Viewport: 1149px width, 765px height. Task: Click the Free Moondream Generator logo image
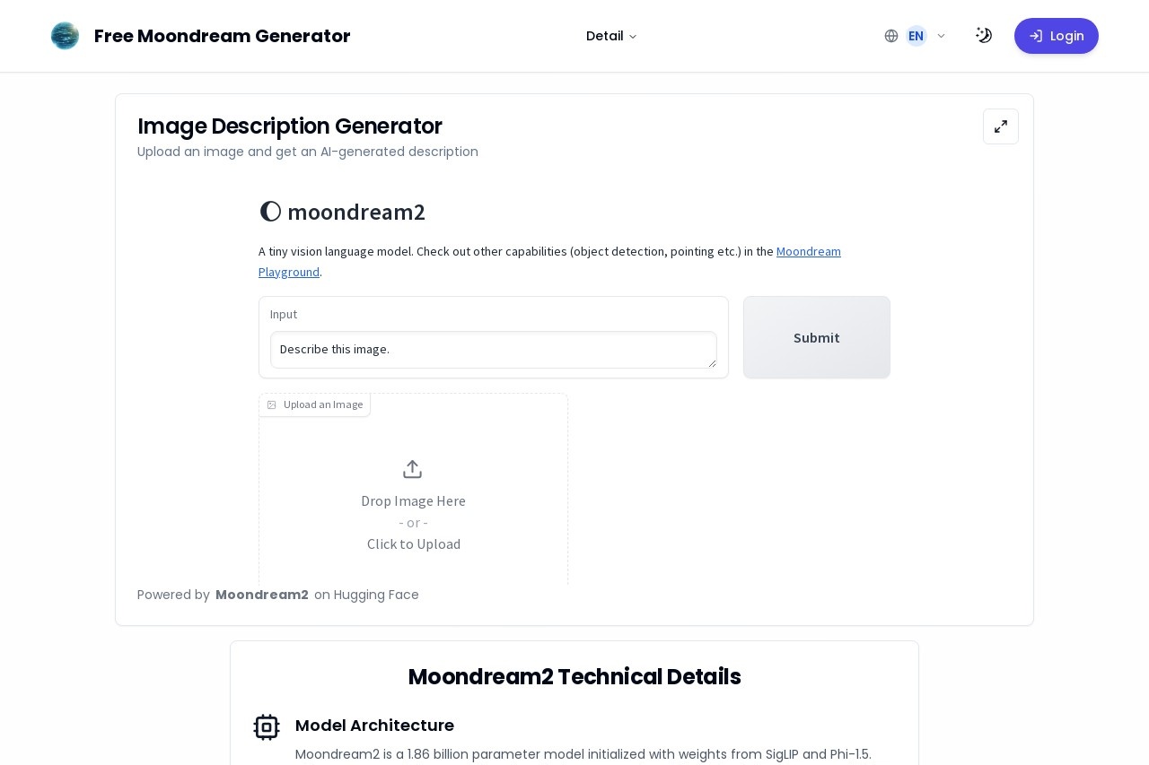(65, 36)
